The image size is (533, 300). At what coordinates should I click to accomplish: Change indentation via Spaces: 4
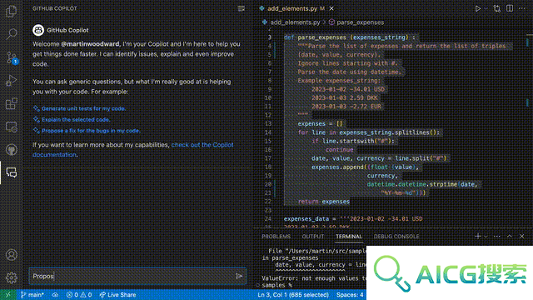point(350,295)
